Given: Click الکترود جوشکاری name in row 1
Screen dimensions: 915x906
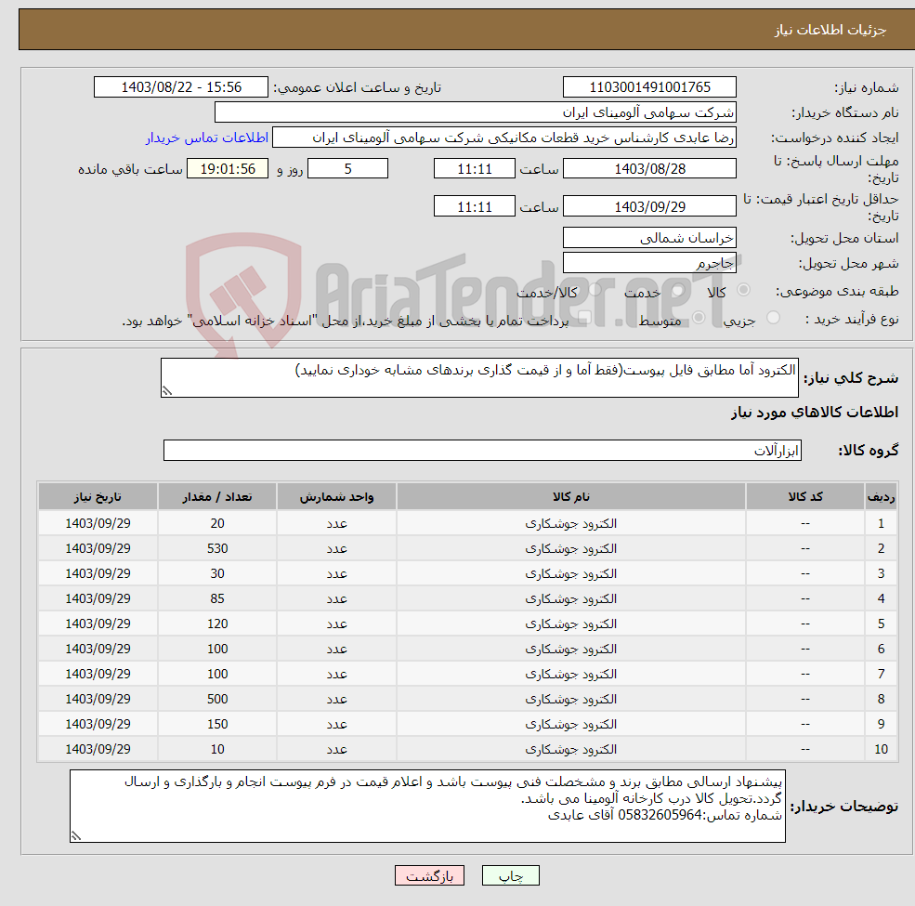Looking at the screenshot, I should click(570, 523).
